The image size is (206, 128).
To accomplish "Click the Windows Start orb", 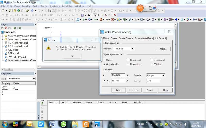I will [x=5, y=124].
